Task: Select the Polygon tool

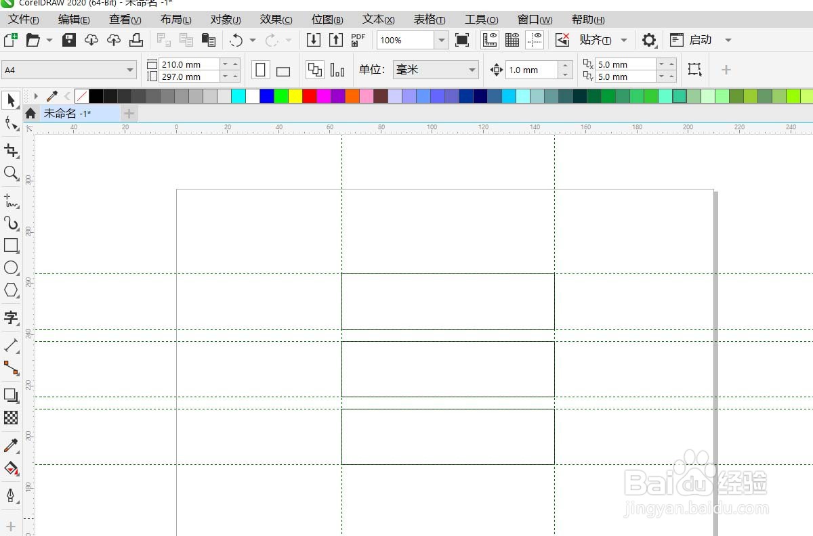Action: pyautogui.click(x=11, y=290)
